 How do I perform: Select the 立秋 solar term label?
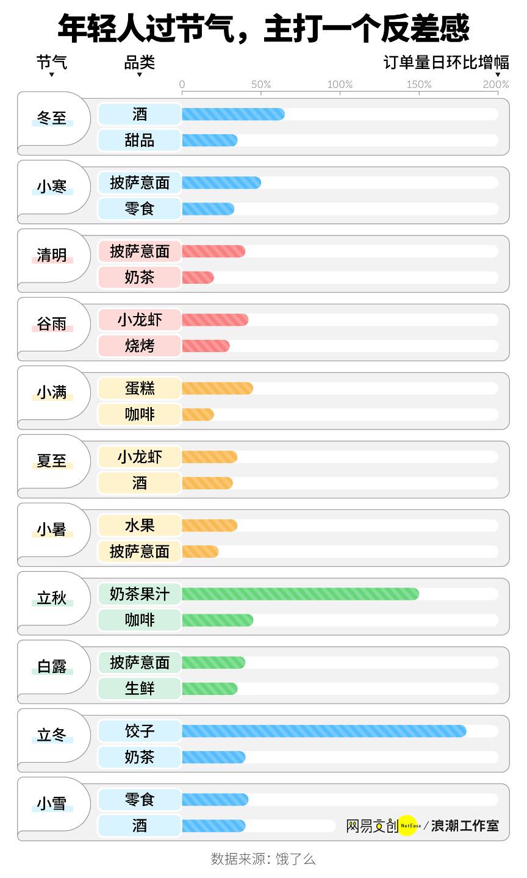(52, 598)
